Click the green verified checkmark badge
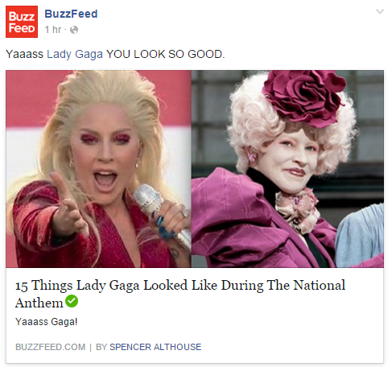This screenshot has height=367, width=392. point(72,301)
